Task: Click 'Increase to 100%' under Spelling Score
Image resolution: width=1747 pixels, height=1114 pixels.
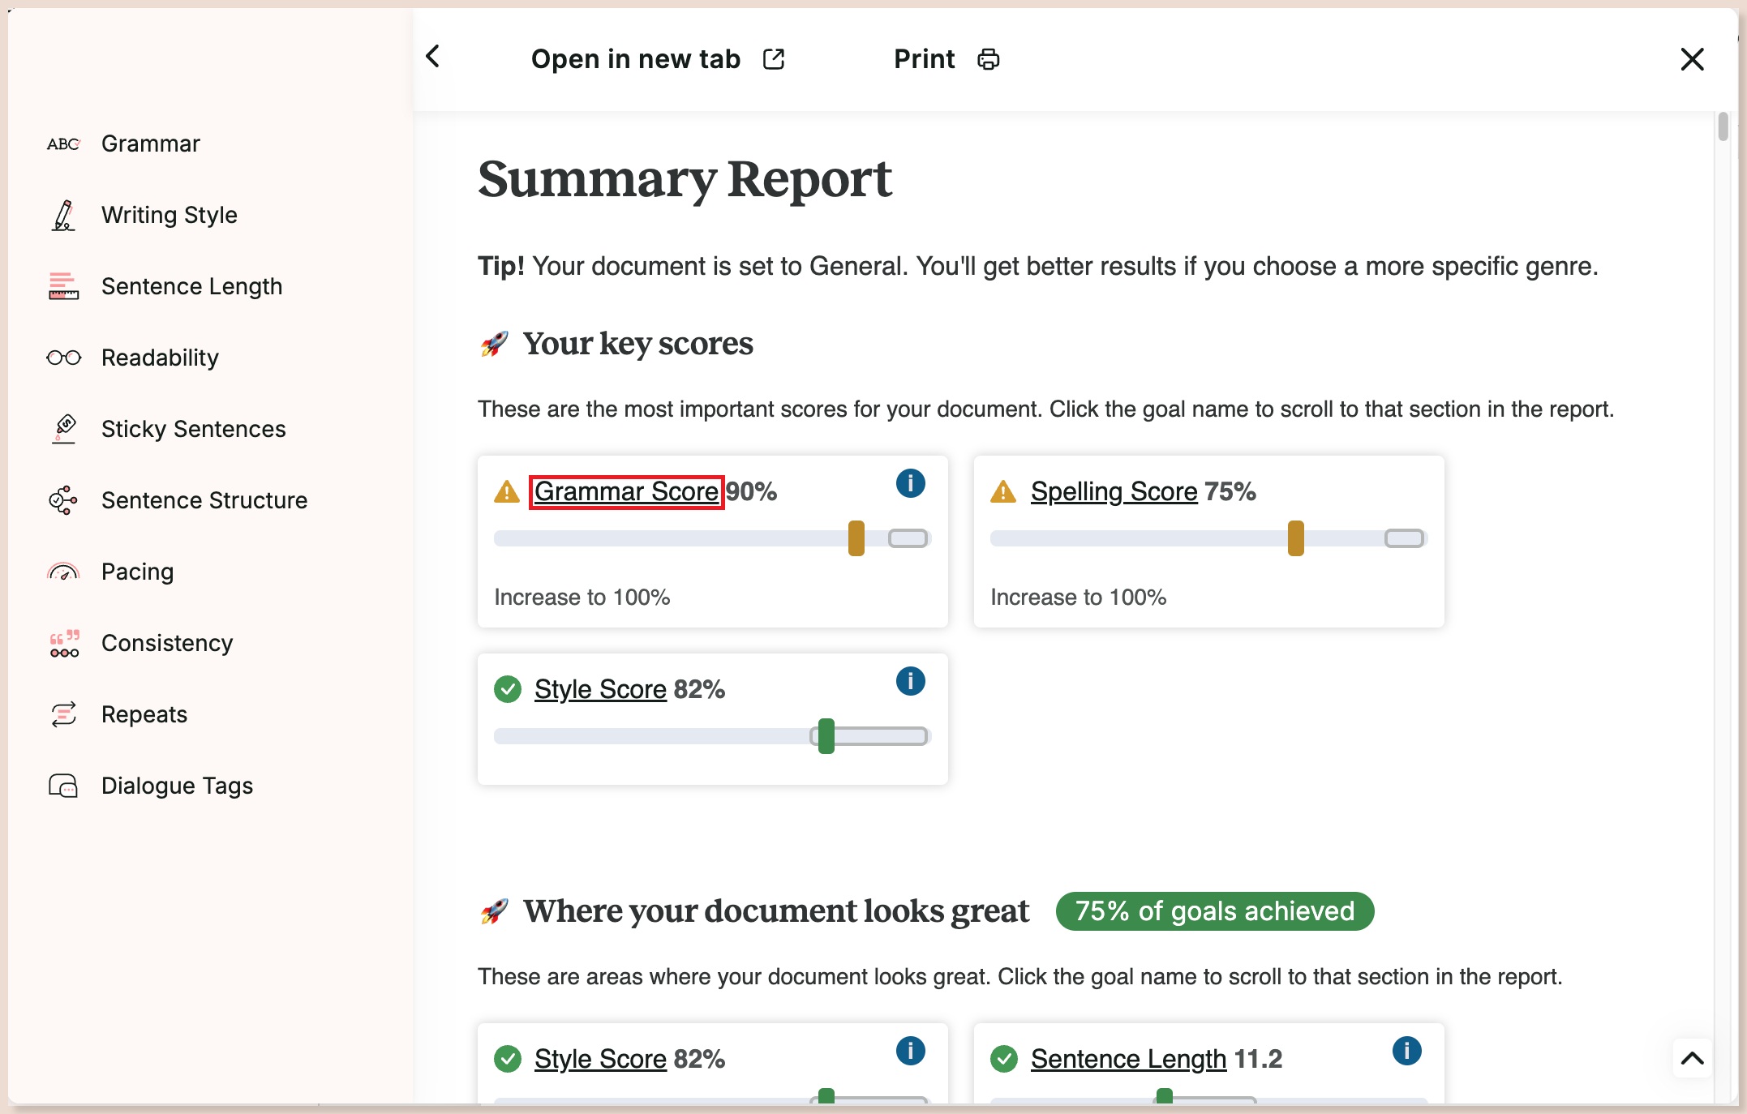Action: [x=1078, y=598]
